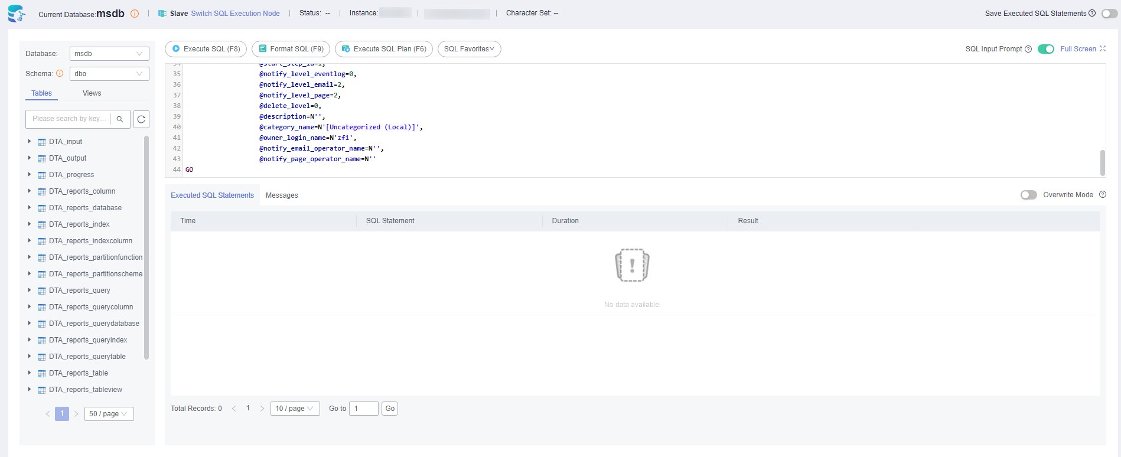This screenshot has height=457, width=1121.
Task: Click Execute SQL Plan (F6) button
Action: coord(384,49)
